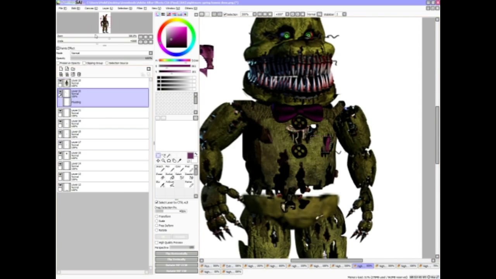496x279 pixels.
Task: Create a new layer folder
Action: point(73,69)
